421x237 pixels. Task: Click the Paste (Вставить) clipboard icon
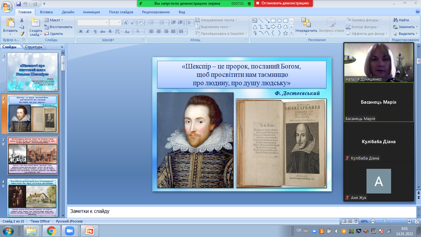pos(10,23)
